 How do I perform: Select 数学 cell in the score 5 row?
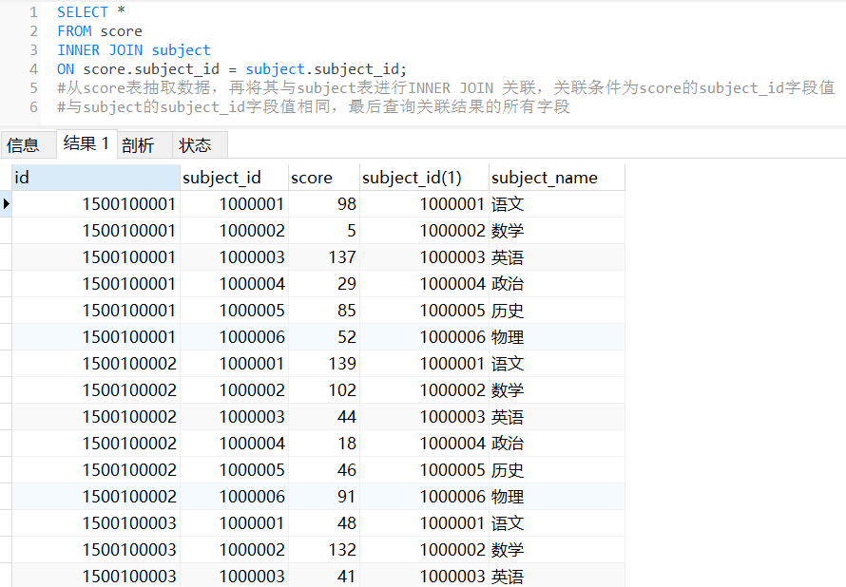pyautogui.click(x=557, y=231)
